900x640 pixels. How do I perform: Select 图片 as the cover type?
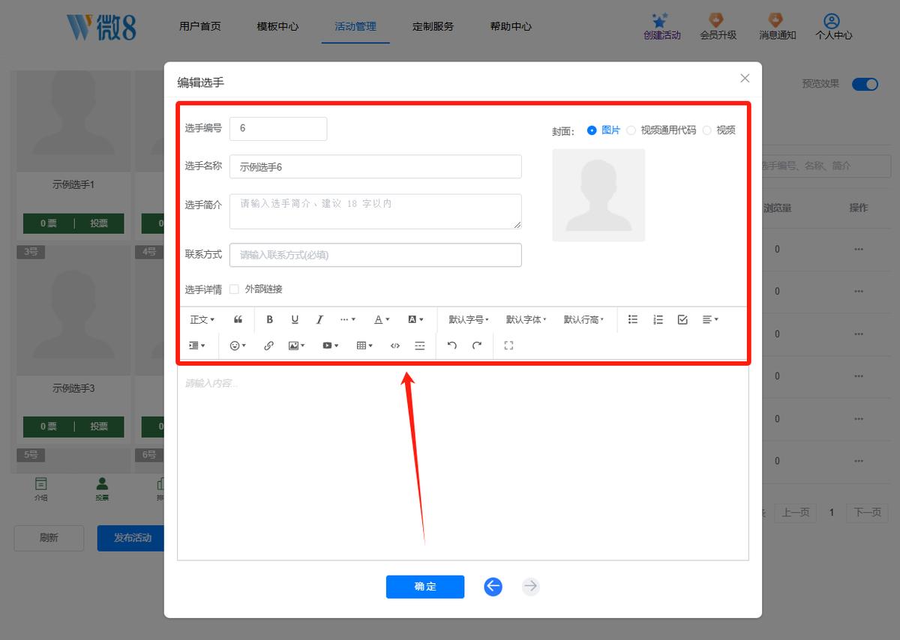(604, 130)
